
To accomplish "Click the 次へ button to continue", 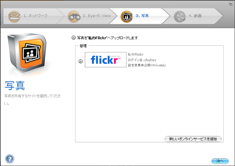I will [x=220, y=161].
